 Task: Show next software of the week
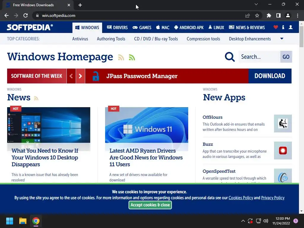pos(80,76)
